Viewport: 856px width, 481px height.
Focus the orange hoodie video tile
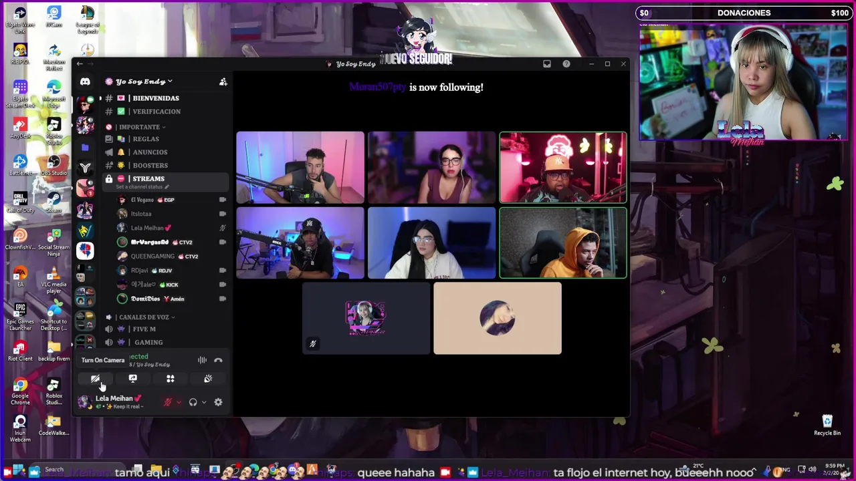coord(563,243)
